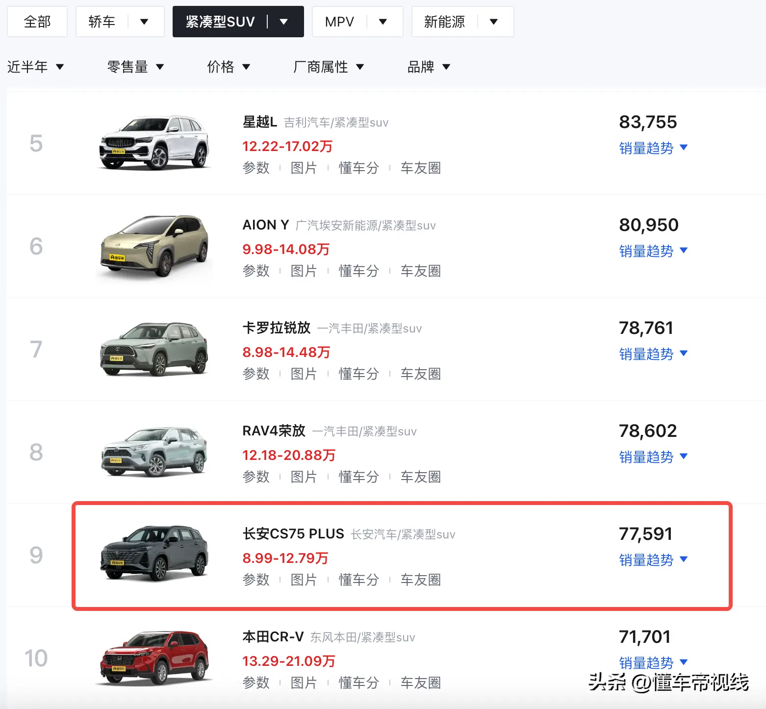View 懂车分 for 星越L
766x709 pixels.
(359, 168)
